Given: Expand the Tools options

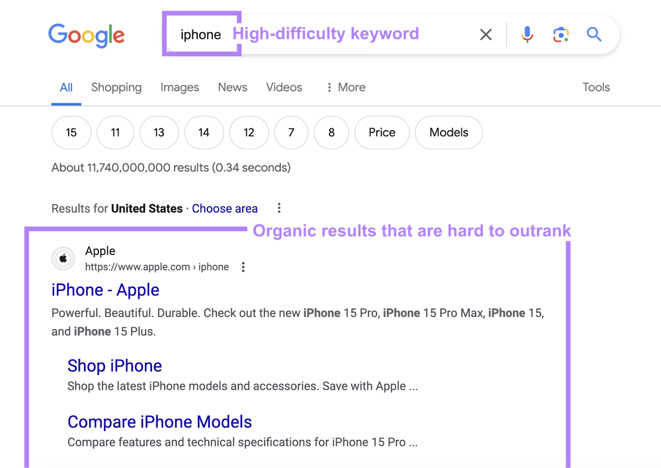Looking at the screenshot, I should point(596,87).
